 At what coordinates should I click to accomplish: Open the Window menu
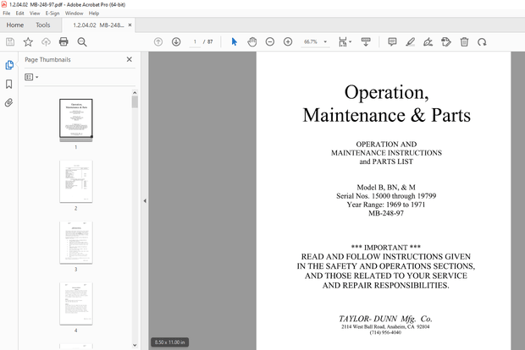click(74, 14)
